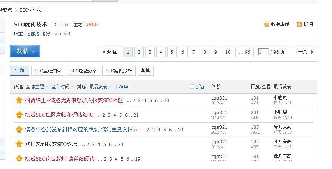The width and height of the screenshot is (332, 169).
Task: Open the 发帖 button dropdown arrow
Action: coord(33,51)
